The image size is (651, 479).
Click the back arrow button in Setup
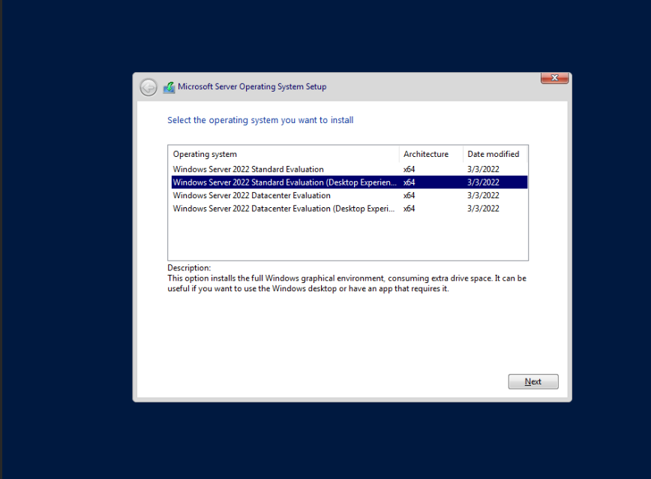click(148, 87)
